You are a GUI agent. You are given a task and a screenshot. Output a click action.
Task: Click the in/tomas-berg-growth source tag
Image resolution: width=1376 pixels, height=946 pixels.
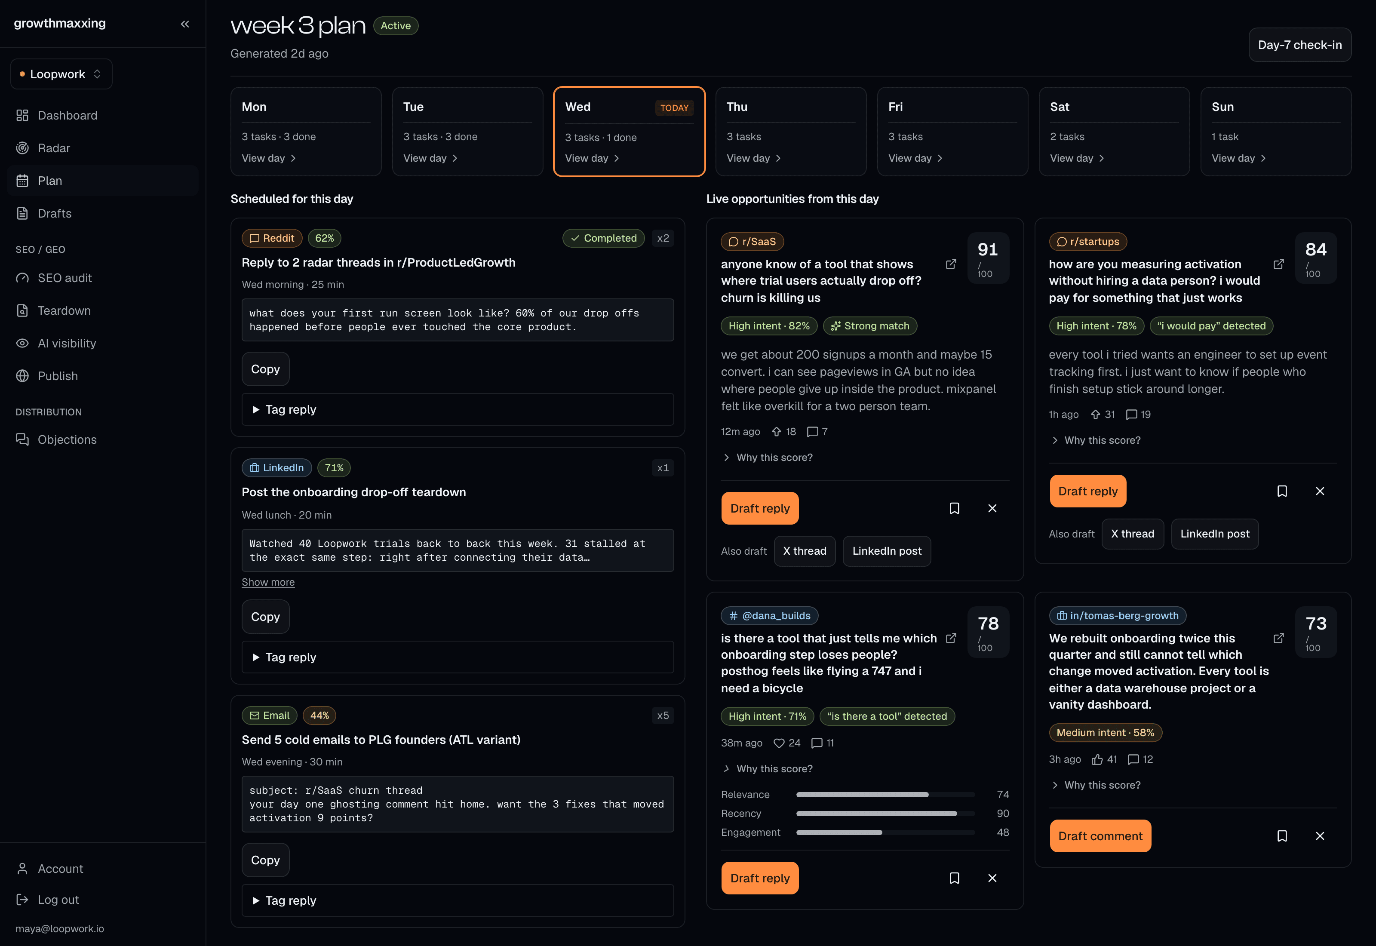pos(1117,615)
